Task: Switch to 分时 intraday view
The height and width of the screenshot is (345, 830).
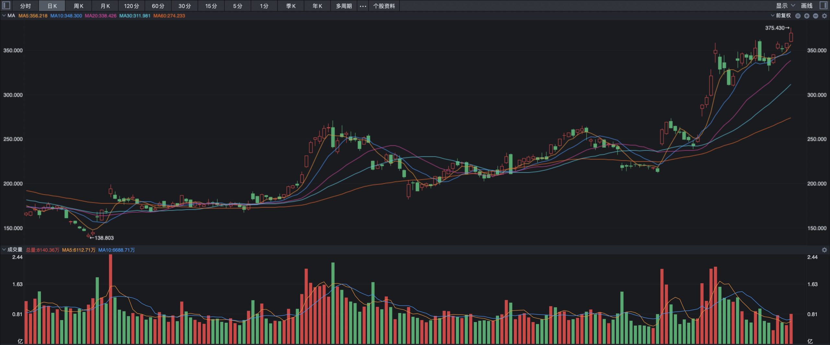Action: [x=25, y=6]
